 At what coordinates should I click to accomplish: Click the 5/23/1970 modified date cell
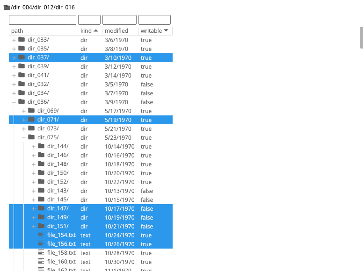click(x=118, y=137)
